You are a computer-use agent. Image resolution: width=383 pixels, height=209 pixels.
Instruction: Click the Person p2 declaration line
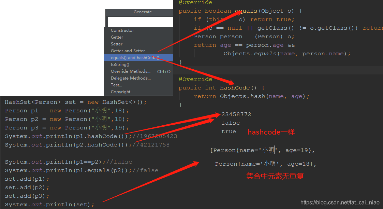click(67, 119)
